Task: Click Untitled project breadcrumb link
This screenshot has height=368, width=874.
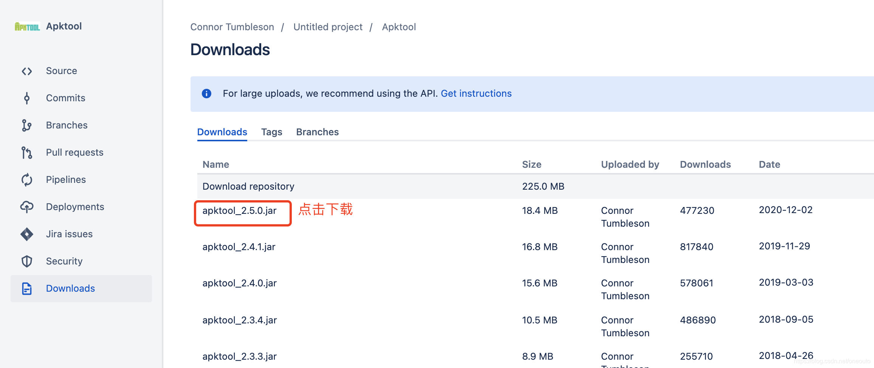Action: [x=328, y=27]
